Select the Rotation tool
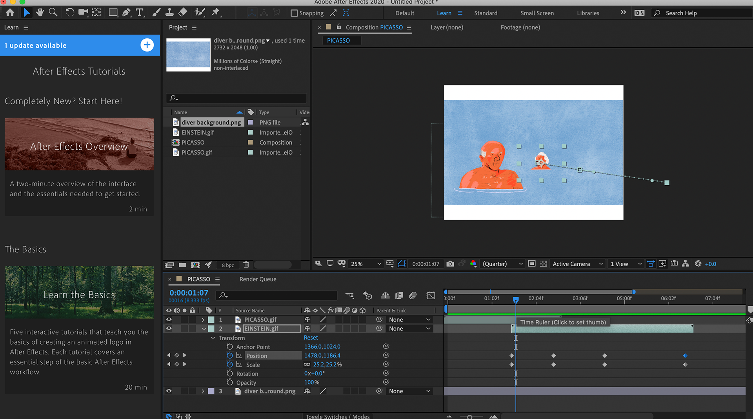 [70, 13]
